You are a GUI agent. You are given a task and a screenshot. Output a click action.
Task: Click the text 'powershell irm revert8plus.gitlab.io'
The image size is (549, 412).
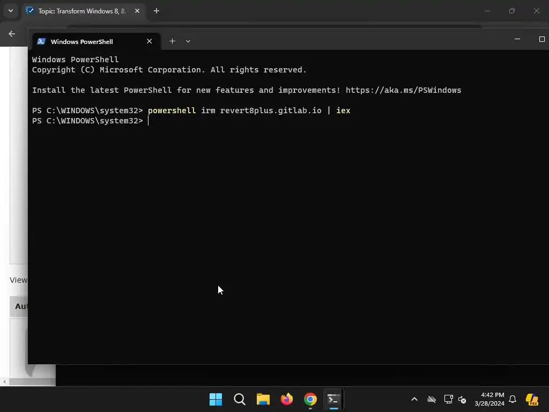[x=235, y=111]
